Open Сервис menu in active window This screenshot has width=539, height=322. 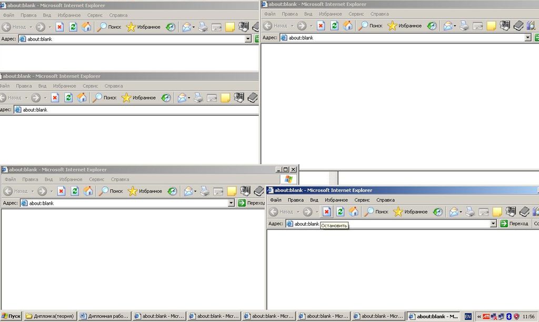point(362,199)
